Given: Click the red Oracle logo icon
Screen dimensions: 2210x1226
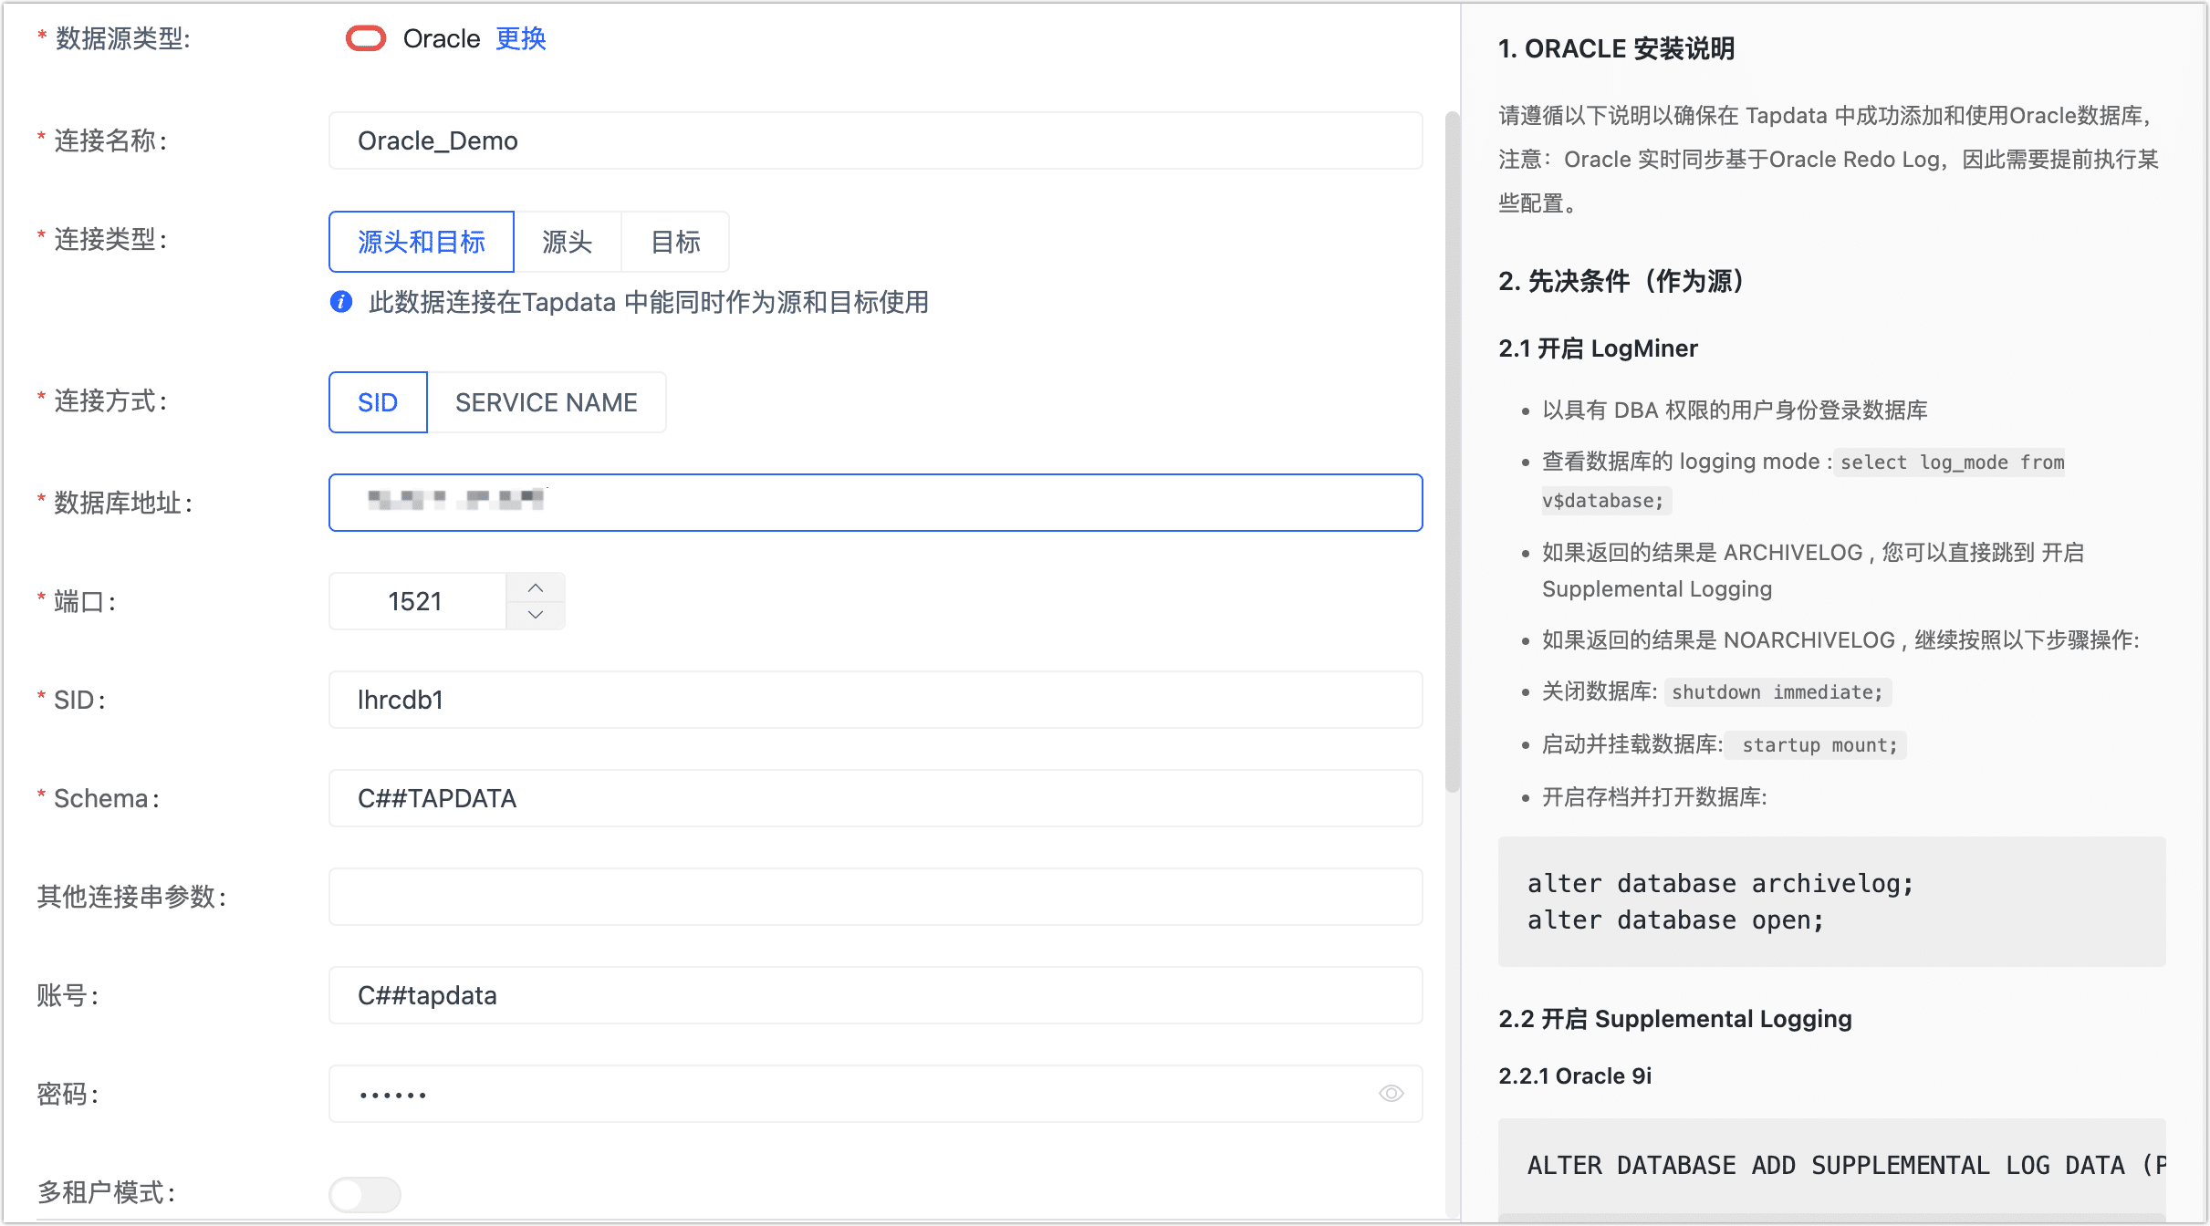Looking at the screenshot, I should point(366,38).
